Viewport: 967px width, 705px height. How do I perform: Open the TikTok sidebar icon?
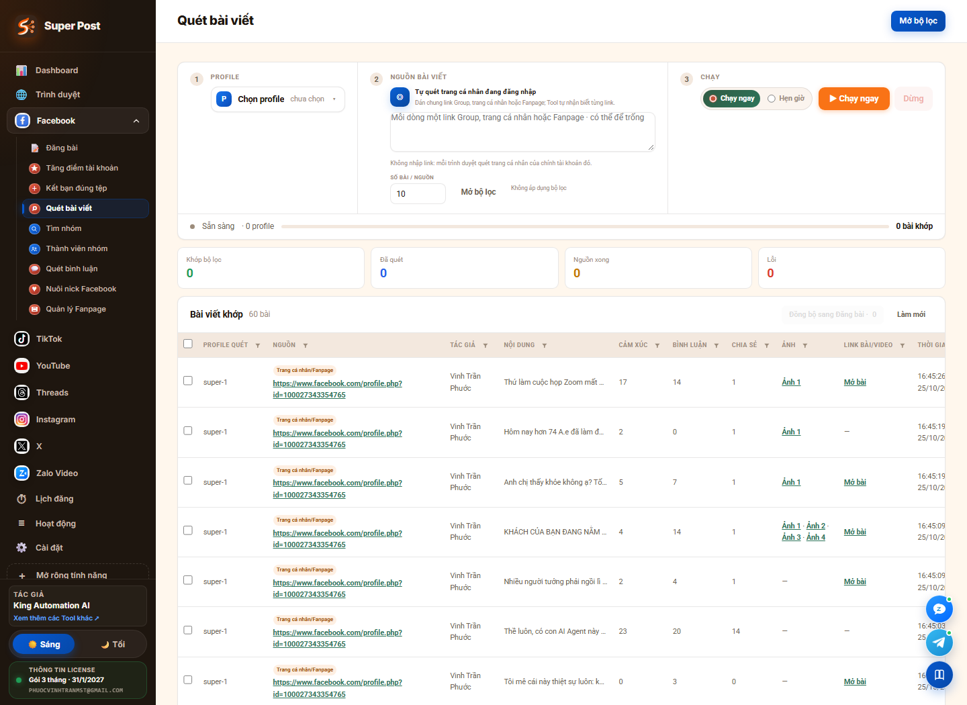tap(22, 339)
